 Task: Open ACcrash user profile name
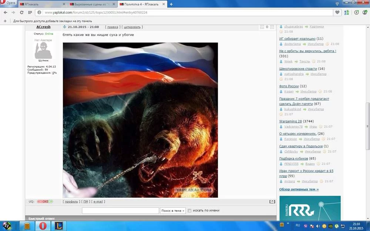(43, 27)
